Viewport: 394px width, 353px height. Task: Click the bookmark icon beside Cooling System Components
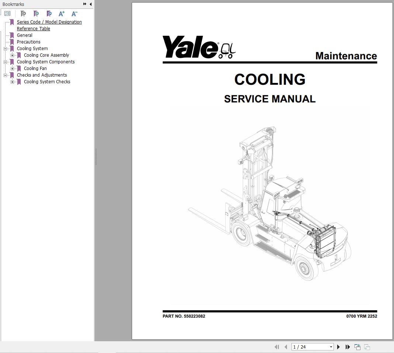(x=12, y=62)
